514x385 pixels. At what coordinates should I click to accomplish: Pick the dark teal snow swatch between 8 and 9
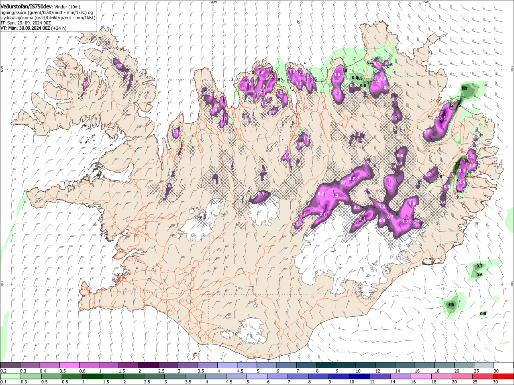coord(326,365)
